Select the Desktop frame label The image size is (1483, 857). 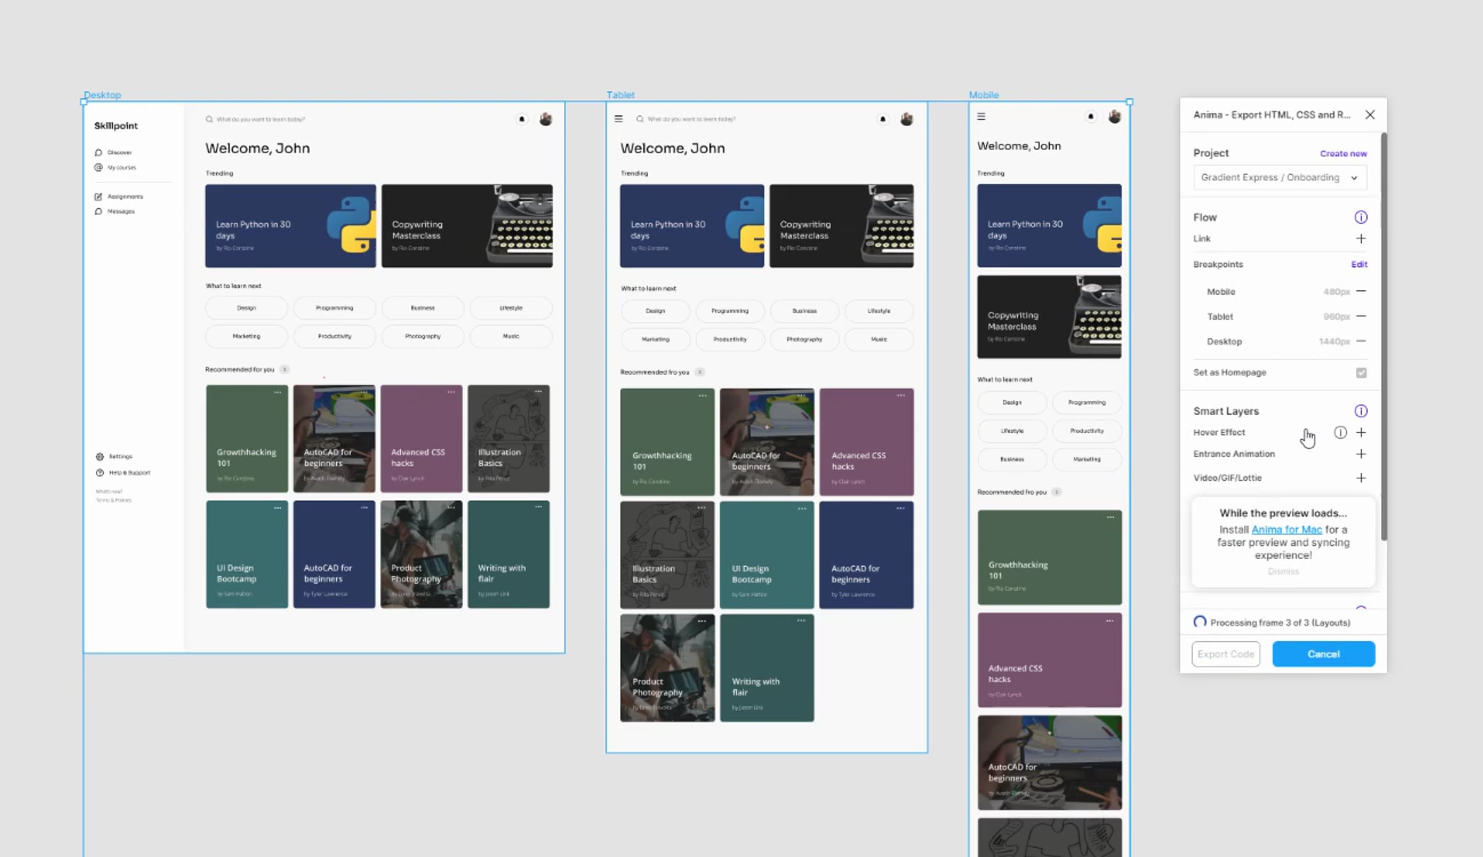[x=103, y=95]
